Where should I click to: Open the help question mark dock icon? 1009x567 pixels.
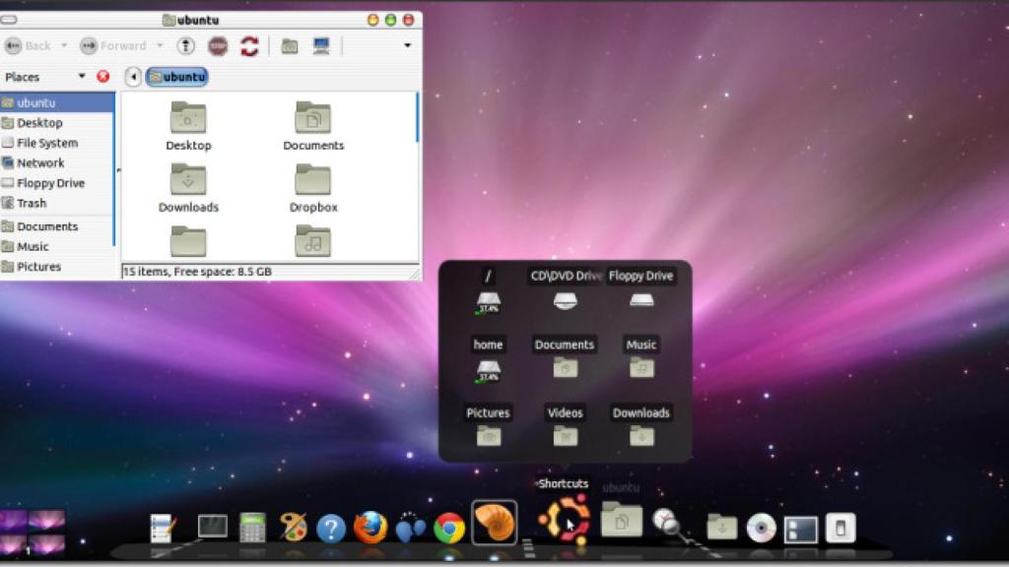[331, 529]
